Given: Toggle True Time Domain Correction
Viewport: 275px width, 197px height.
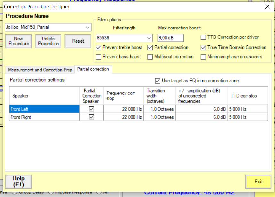Looking at the screenshot, I should tap(203, 48).
